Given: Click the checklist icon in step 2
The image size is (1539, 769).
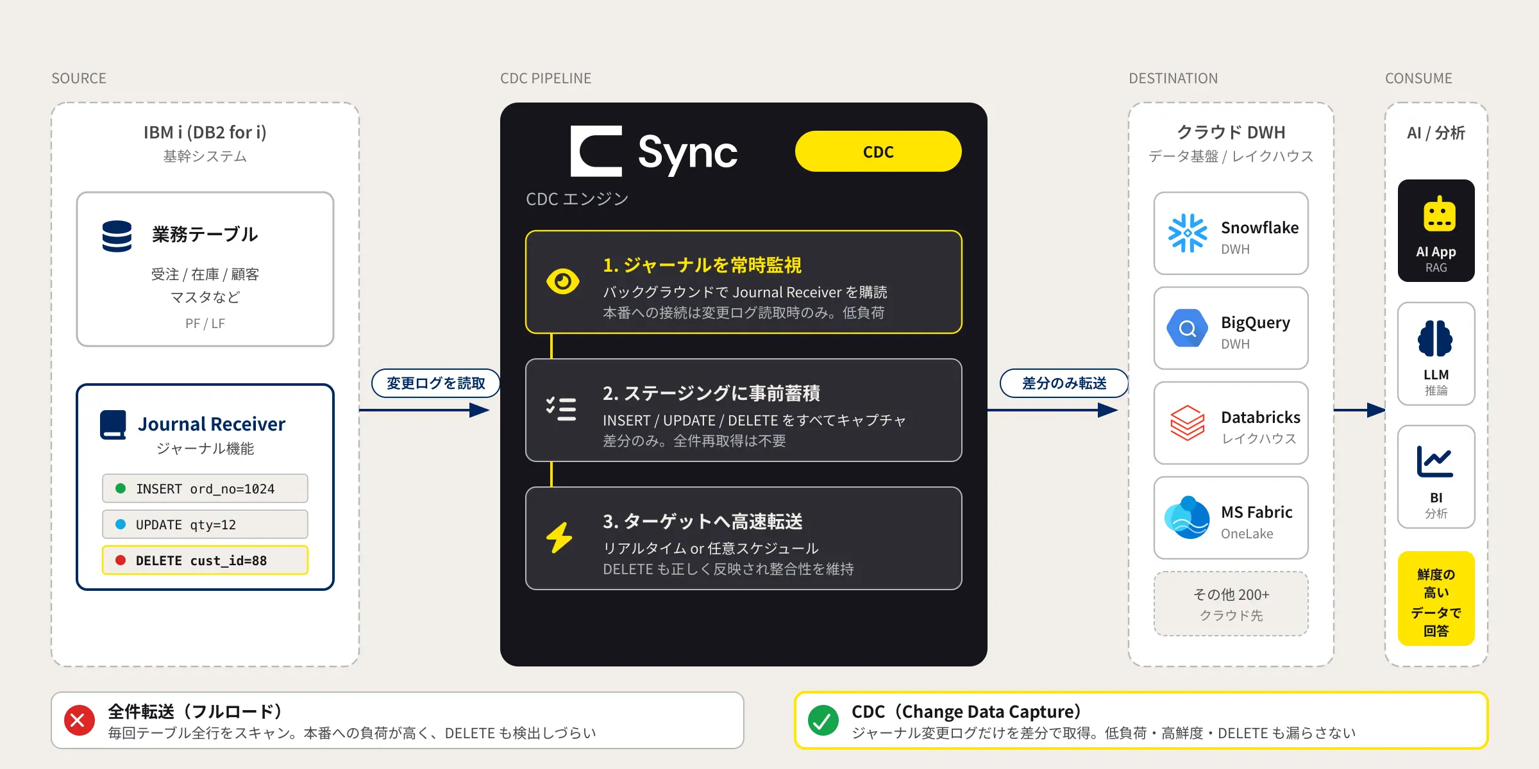Looking at the screenshot, I should [561, 409].
